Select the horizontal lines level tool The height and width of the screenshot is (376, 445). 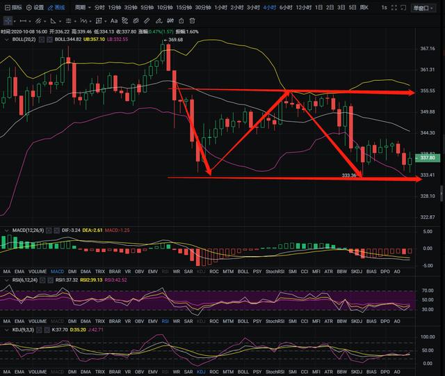pos(68,21)
